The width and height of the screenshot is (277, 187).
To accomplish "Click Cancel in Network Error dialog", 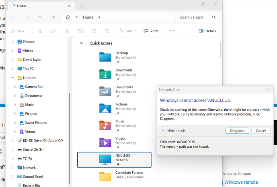I will click(x=261, y=131).
